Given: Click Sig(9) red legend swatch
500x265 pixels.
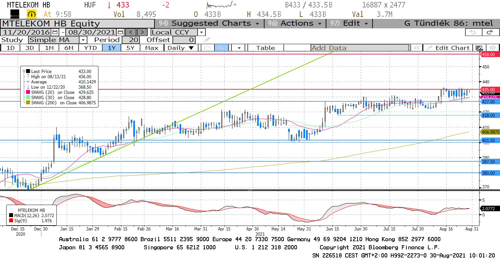Looking at the screenshot, I should (x=11, y=221).
